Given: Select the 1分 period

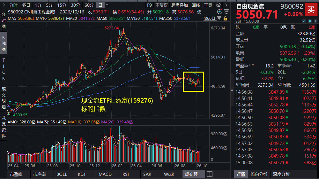Looking at the screenshot, I should coord(38,5).
